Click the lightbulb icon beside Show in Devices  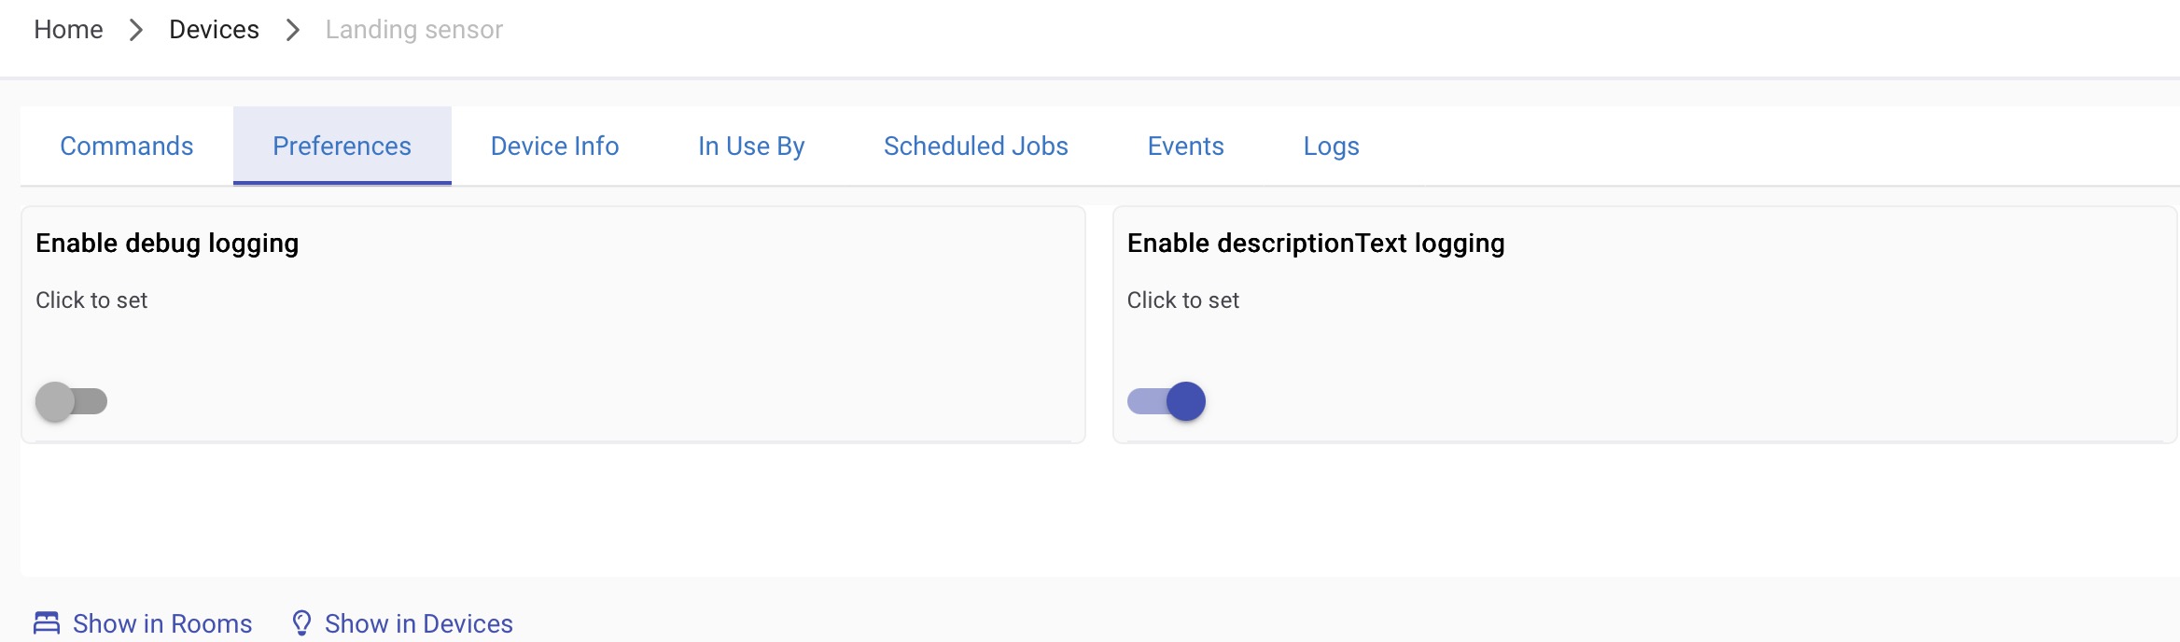[x=301, y=622]
